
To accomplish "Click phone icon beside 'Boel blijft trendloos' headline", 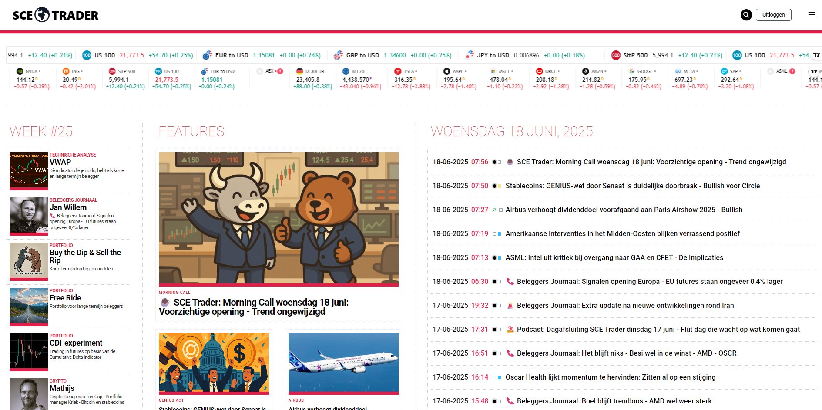I will click(510, 401).
